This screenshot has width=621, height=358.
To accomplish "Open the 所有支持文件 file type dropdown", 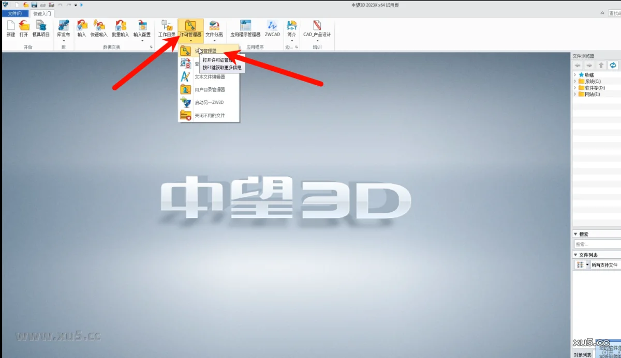I will pos(587,265).
